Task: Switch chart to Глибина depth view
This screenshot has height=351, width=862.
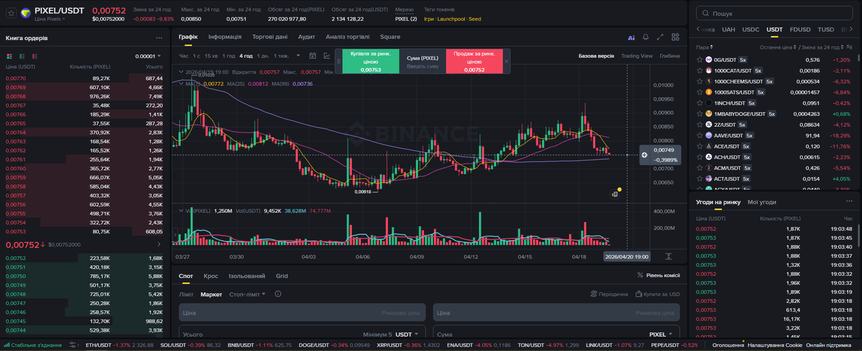Action: tap(670, 56)
